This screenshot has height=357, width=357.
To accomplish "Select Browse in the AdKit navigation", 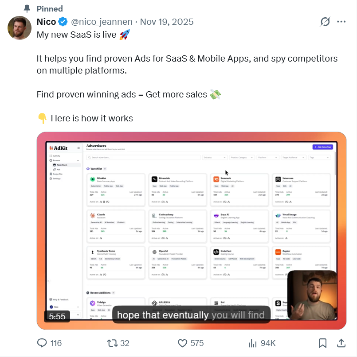I will [x=55, y=160].
